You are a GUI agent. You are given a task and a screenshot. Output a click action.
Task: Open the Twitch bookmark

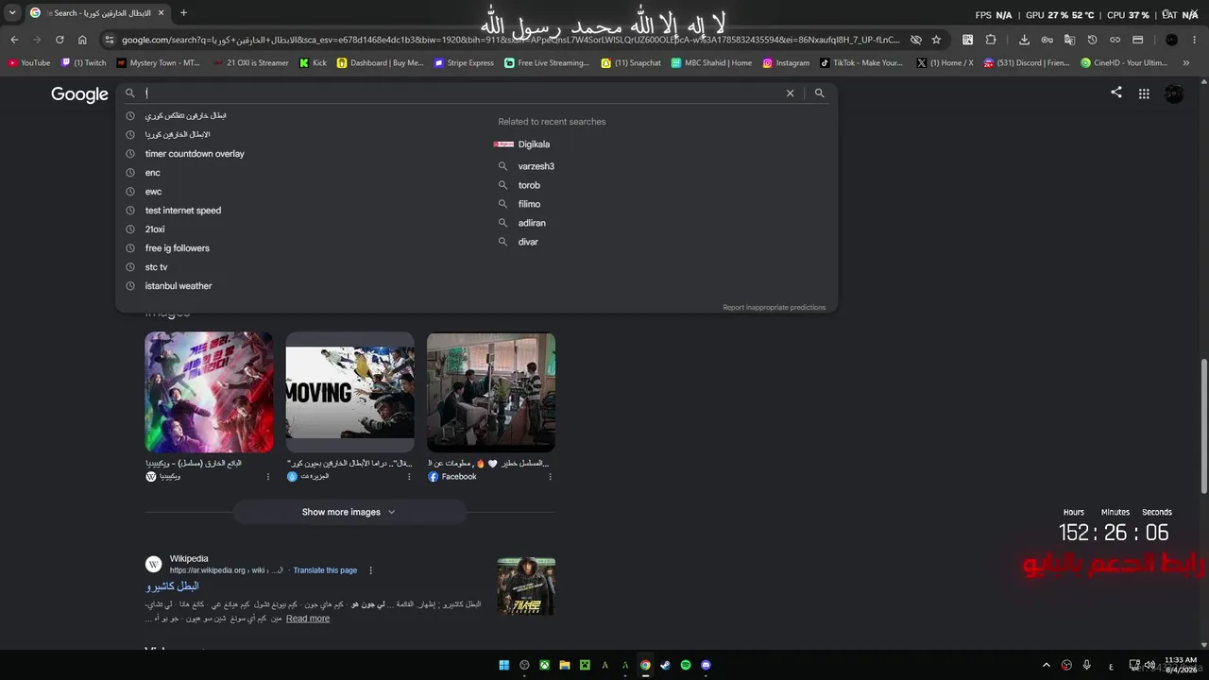(x=84, y=63)
